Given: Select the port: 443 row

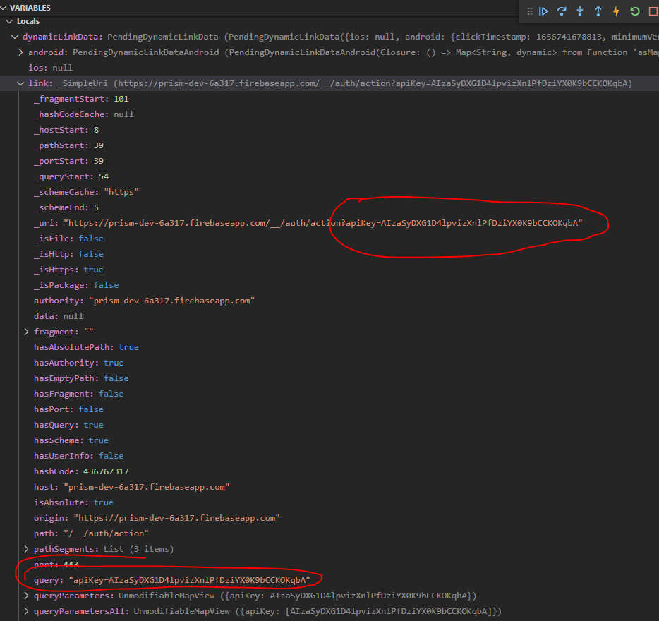Looking at the screenshot, I should [329, 565].
